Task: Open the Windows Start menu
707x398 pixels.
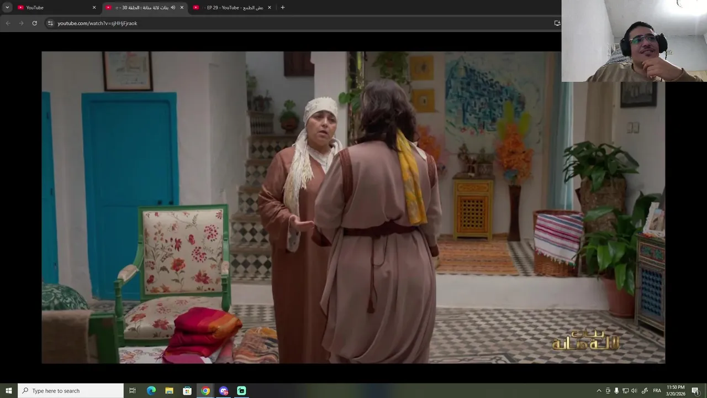Action: pyautogui.click(x=9, y=391)
